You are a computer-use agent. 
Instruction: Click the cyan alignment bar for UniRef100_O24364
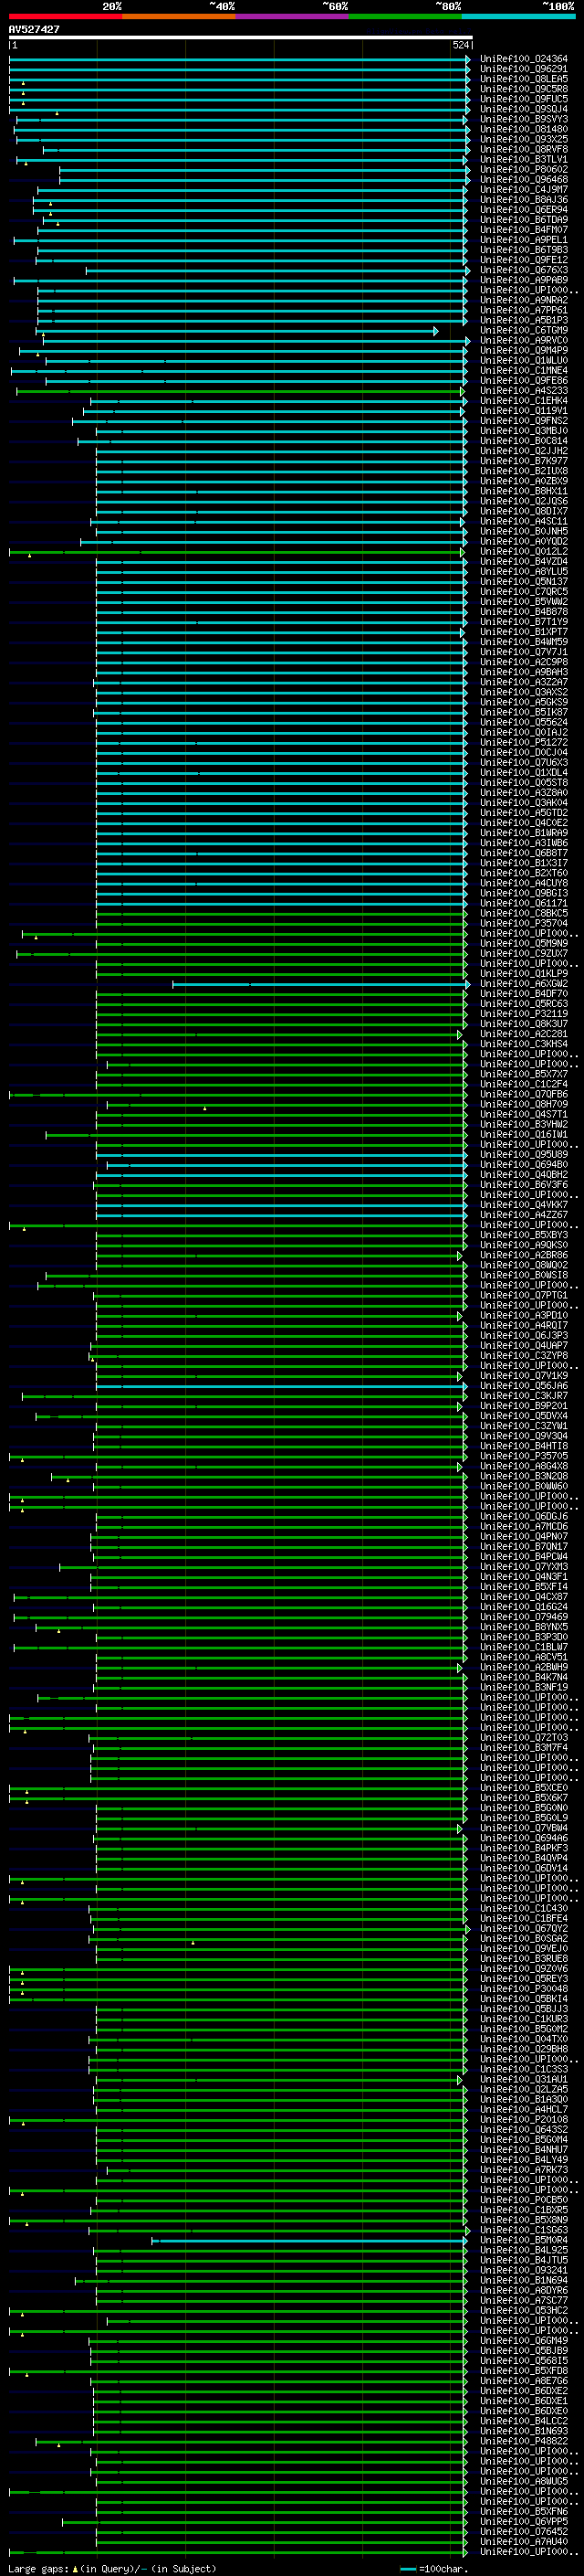click(x=238, y=60)
